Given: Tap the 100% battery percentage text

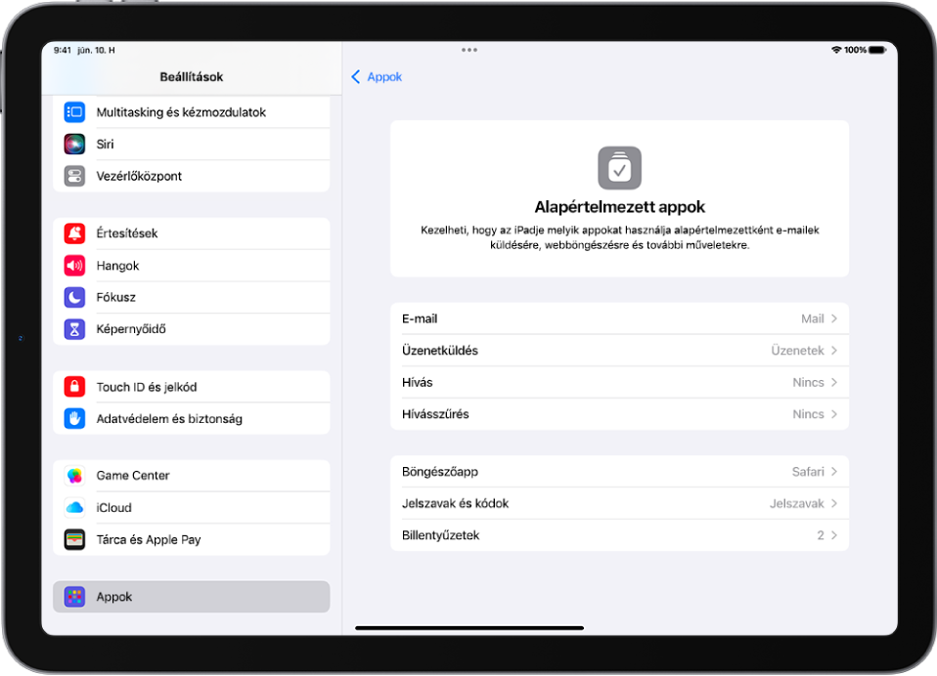Looking at the screenshot, I should [x=855, y=50].
